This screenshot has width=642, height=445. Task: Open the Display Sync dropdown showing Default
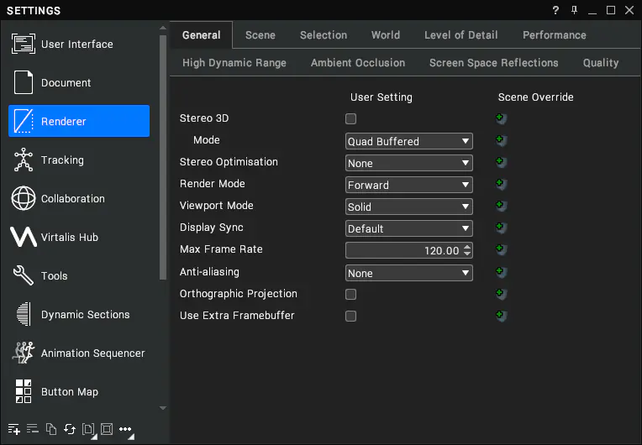pos(409,228)
